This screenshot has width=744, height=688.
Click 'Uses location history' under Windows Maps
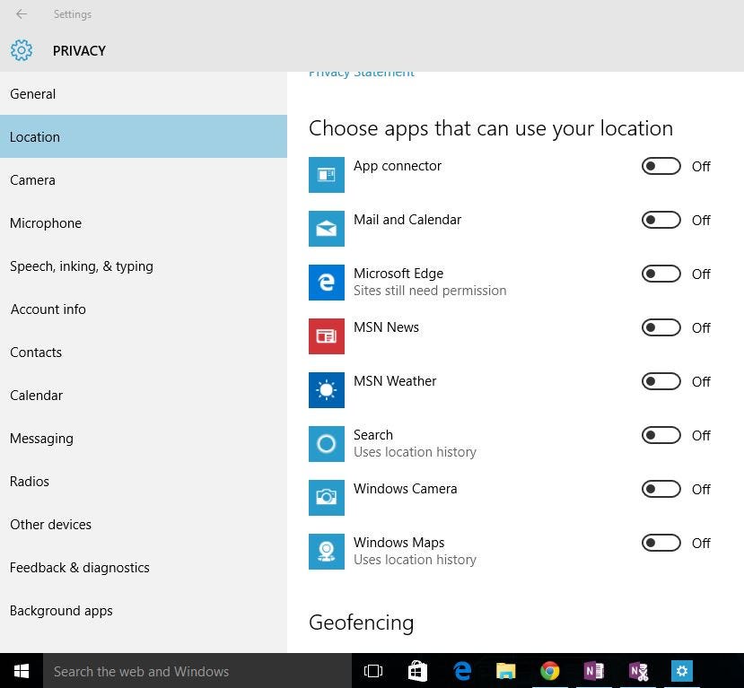(416, 560)
